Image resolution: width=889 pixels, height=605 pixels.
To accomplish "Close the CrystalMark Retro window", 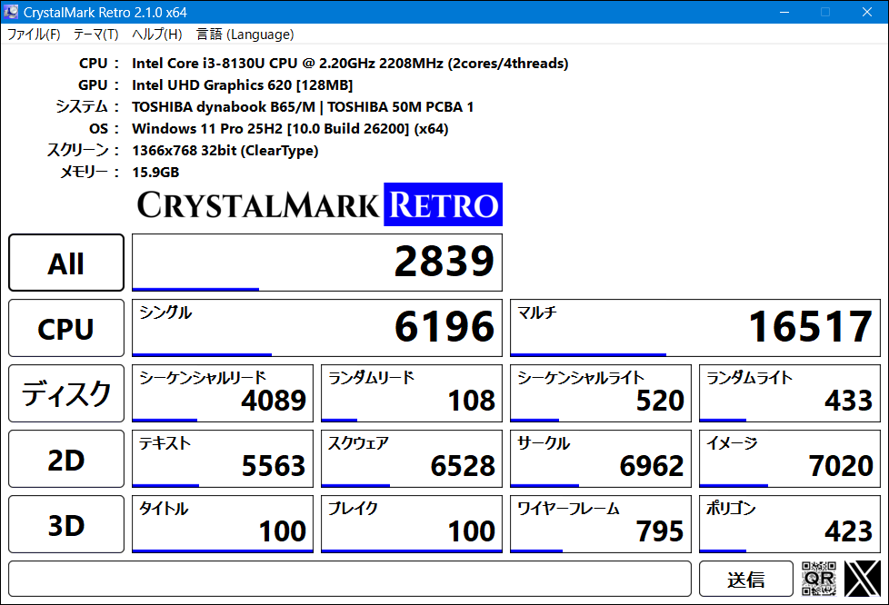I will [x=867, y=12].
